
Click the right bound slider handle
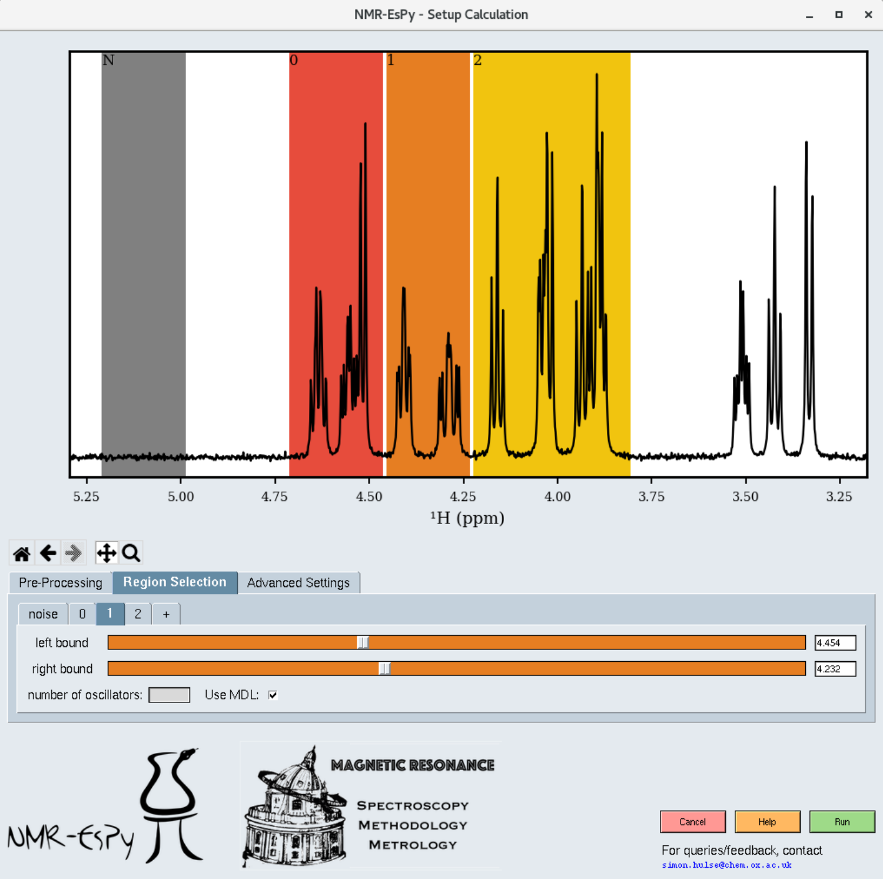[x=384, y=668]
